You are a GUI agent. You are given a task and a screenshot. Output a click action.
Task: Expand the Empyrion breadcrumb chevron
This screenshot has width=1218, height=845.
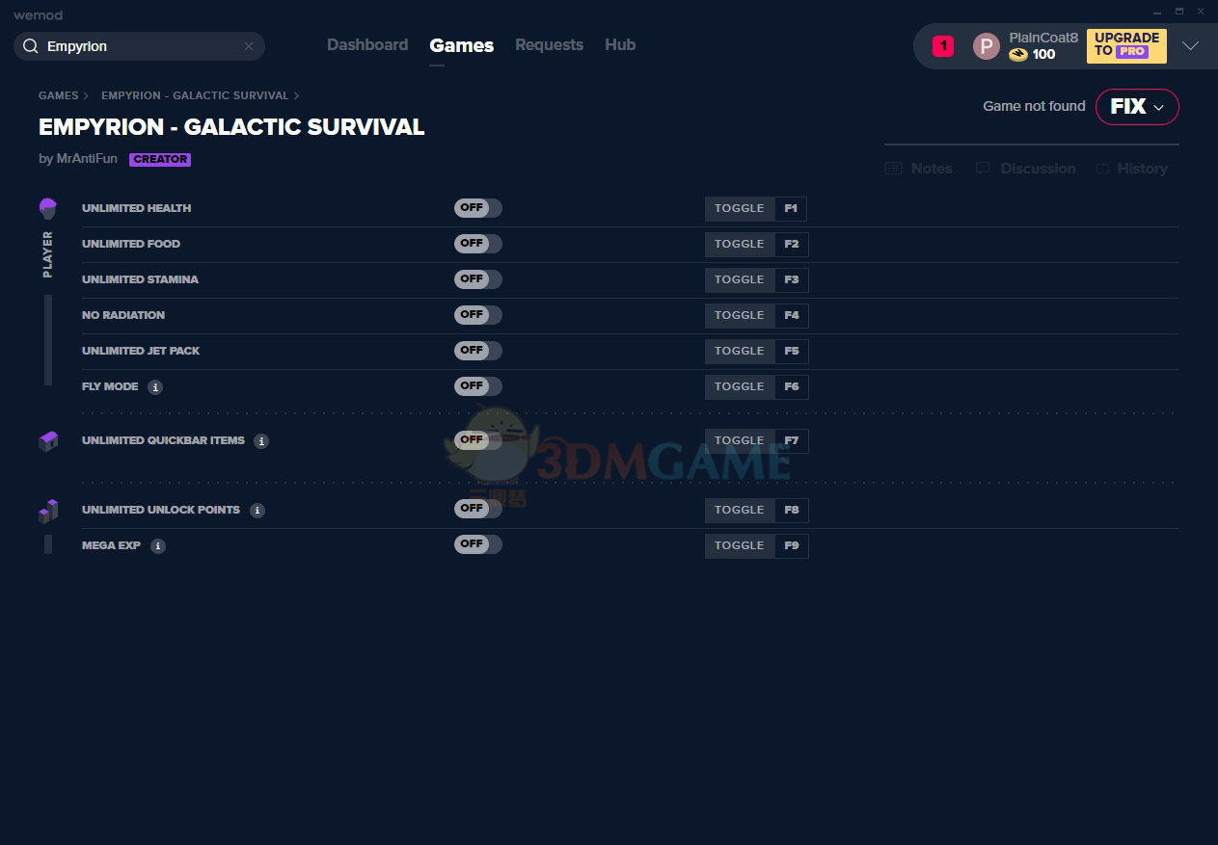point(297,96)
